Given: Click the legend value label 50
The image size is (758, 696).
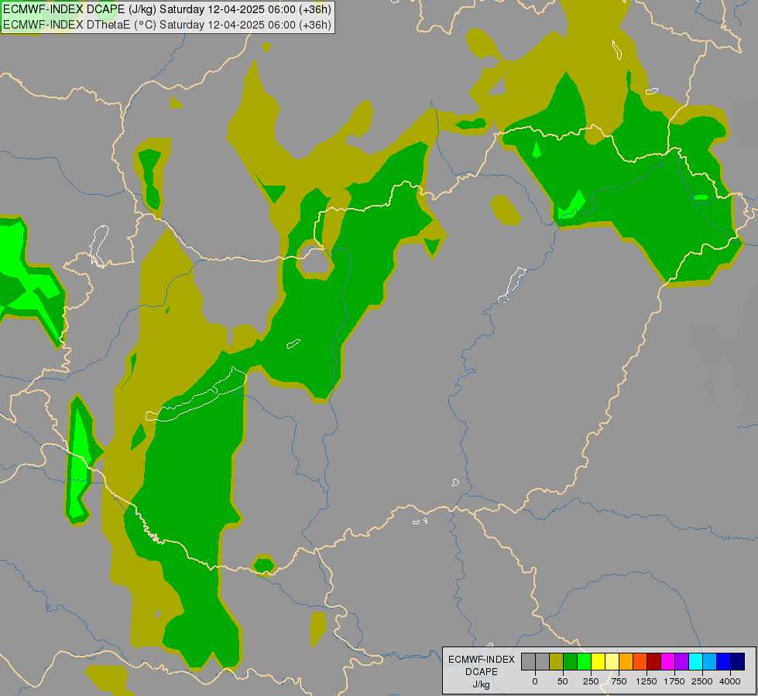Looking at the screenshot, I should click(563, 681).
